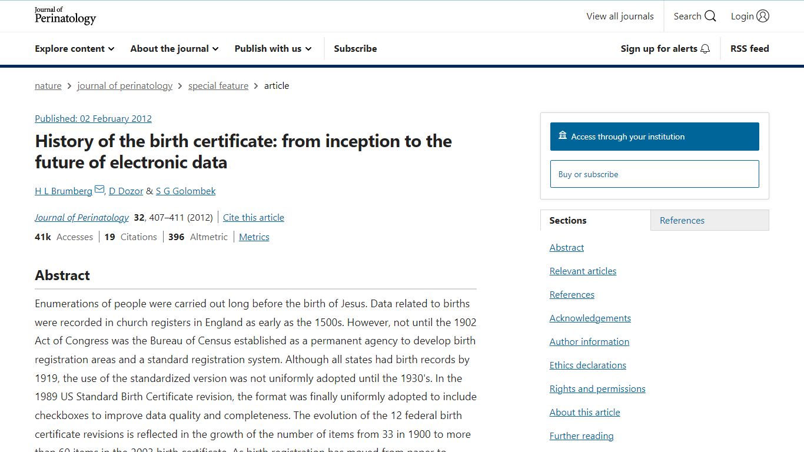Image resolution: width=804 pixels, height=452 pixels.
Task: Click the Explore content chevron arrow
Action: (111, 49)
